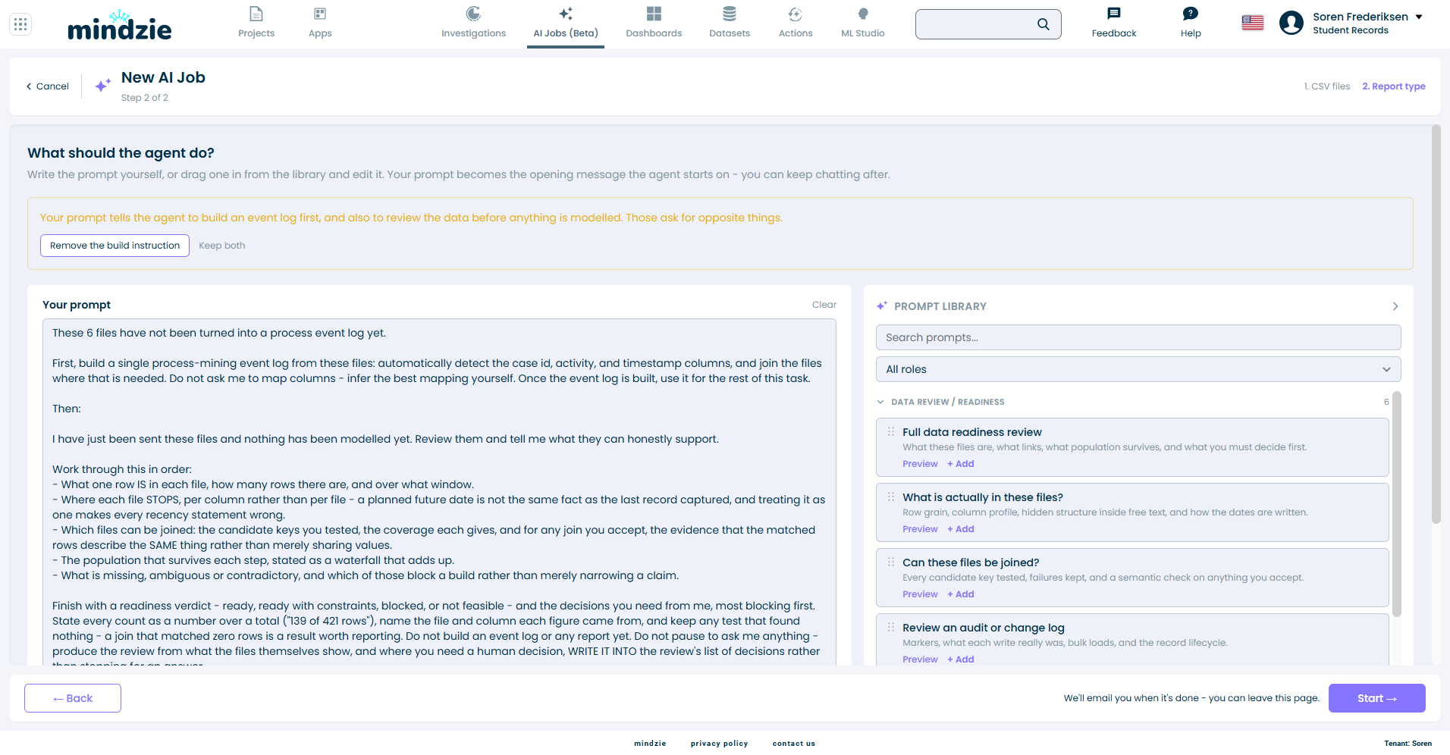Screen dimensions: 1450x755
Task: Open the app launcher grid icon
Action: pos(20,24)
